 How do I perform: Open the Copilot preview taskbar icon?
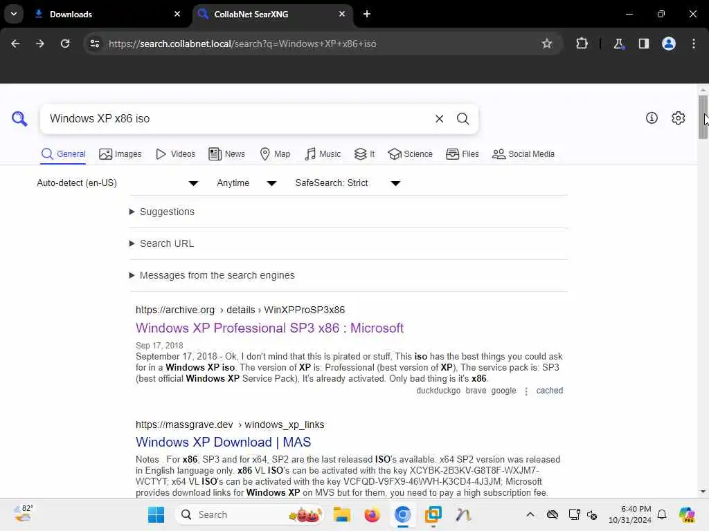687,514
